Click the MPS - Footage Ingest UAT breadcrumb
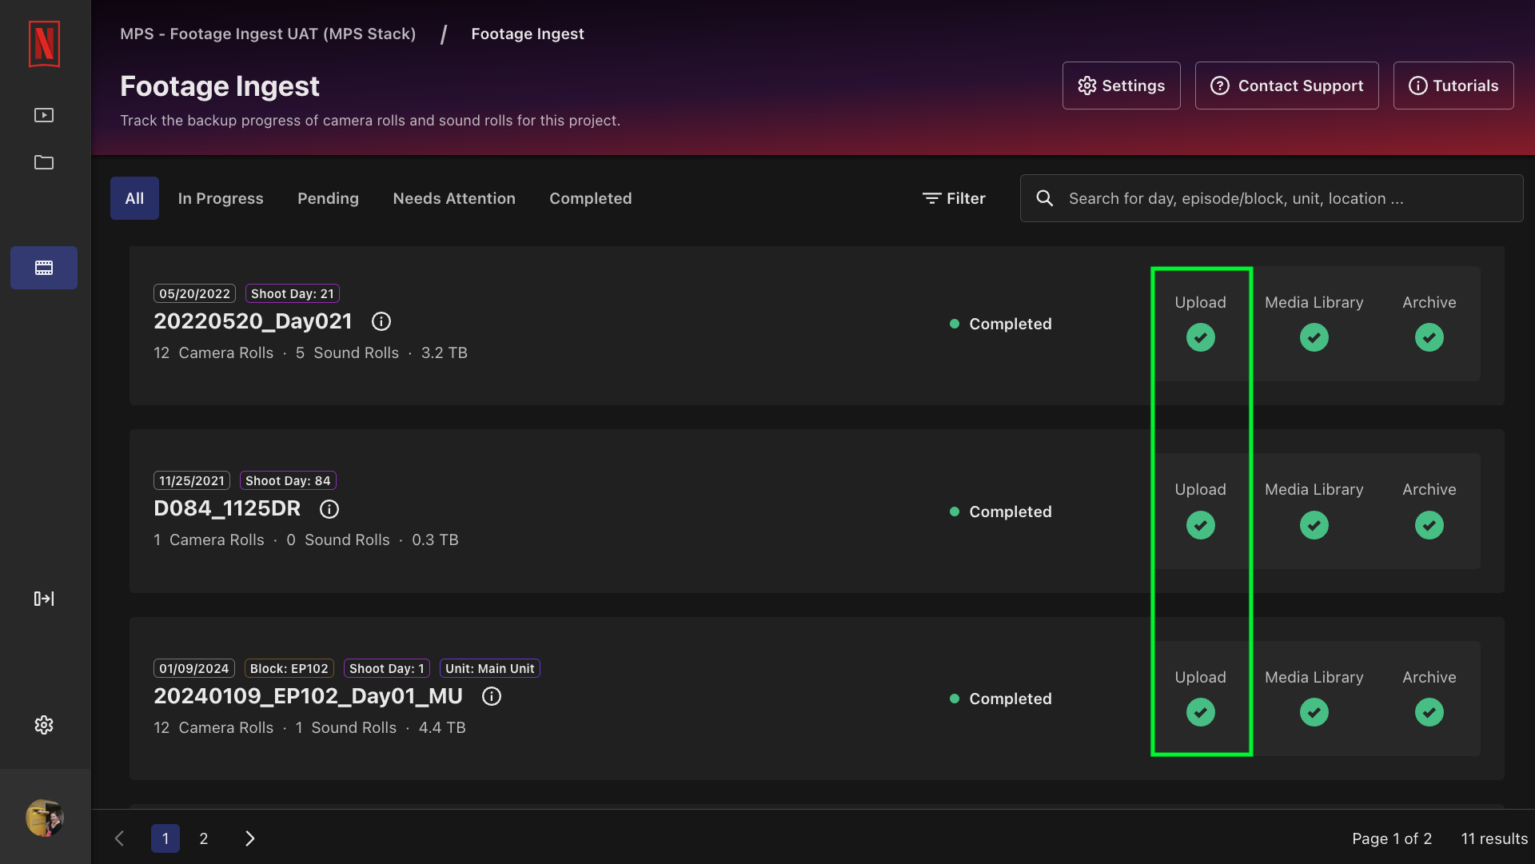1535x864 pixels. point(268,34)
